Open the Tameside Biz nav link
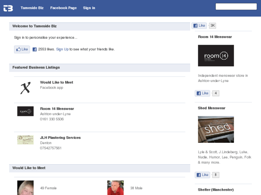The image size is (261, 195). tap(32, 8)
